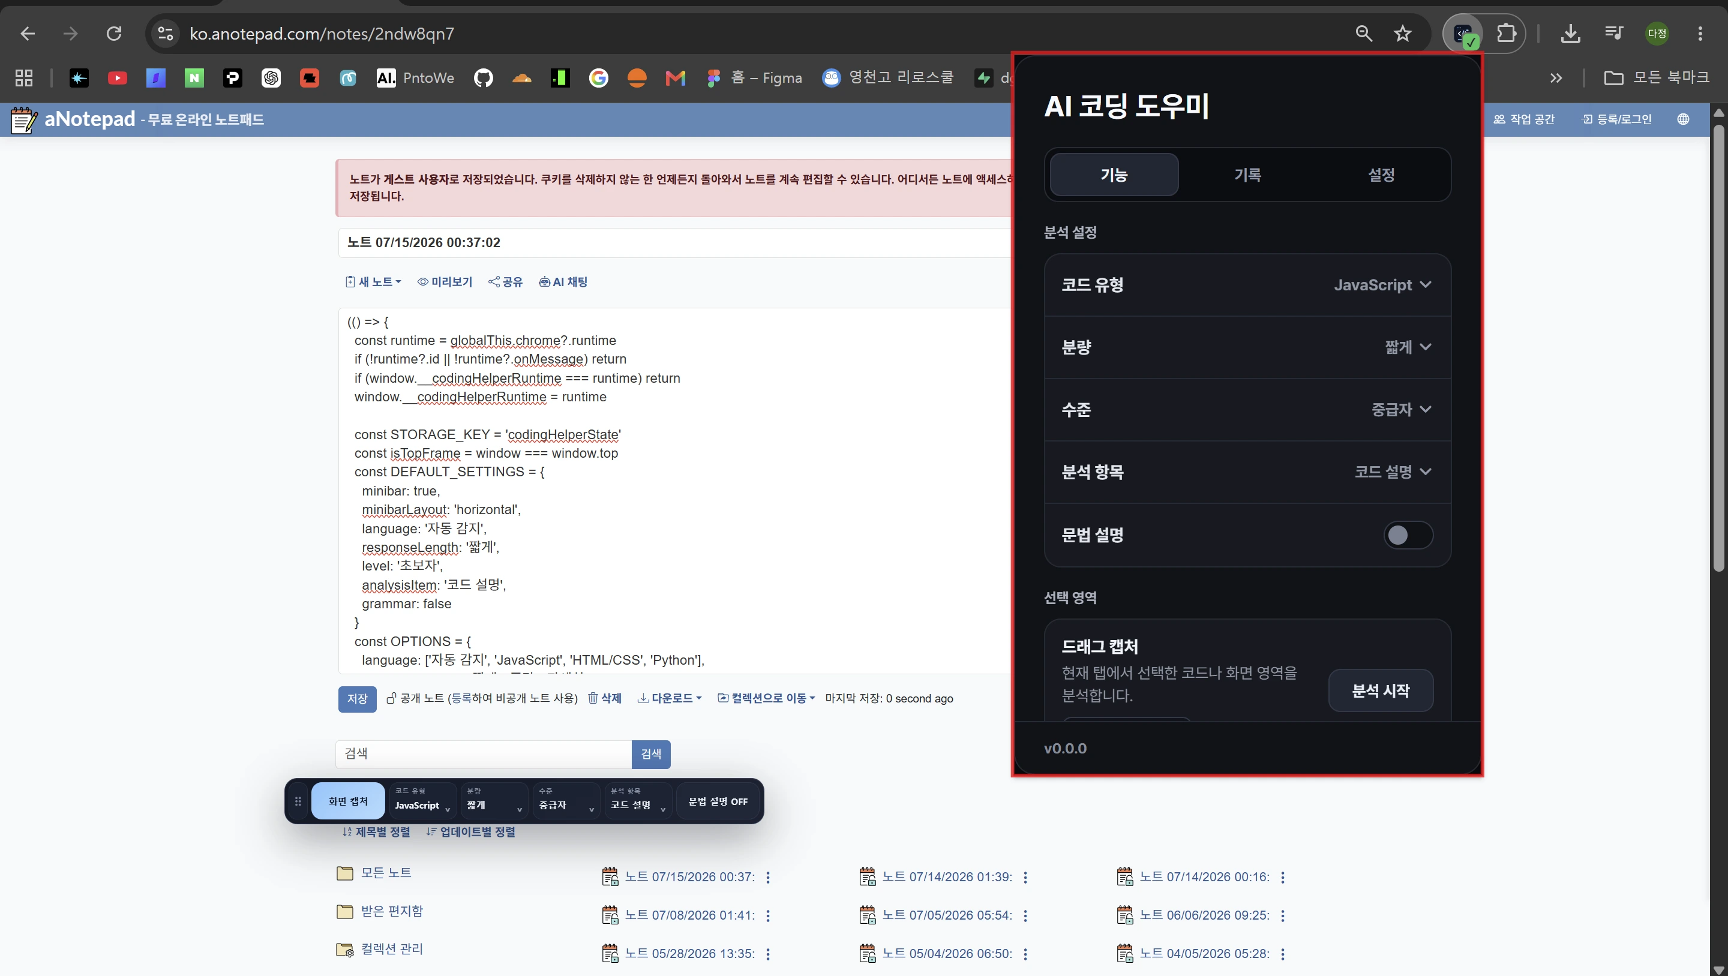Open options for note 06/06/2026 09:25
This screenshot has height=976, width=1728.
(x=1283, y=915)
